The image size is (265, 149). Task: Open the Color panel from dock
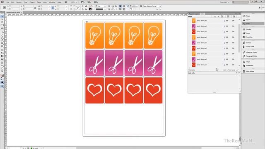(x=253, y=33)
